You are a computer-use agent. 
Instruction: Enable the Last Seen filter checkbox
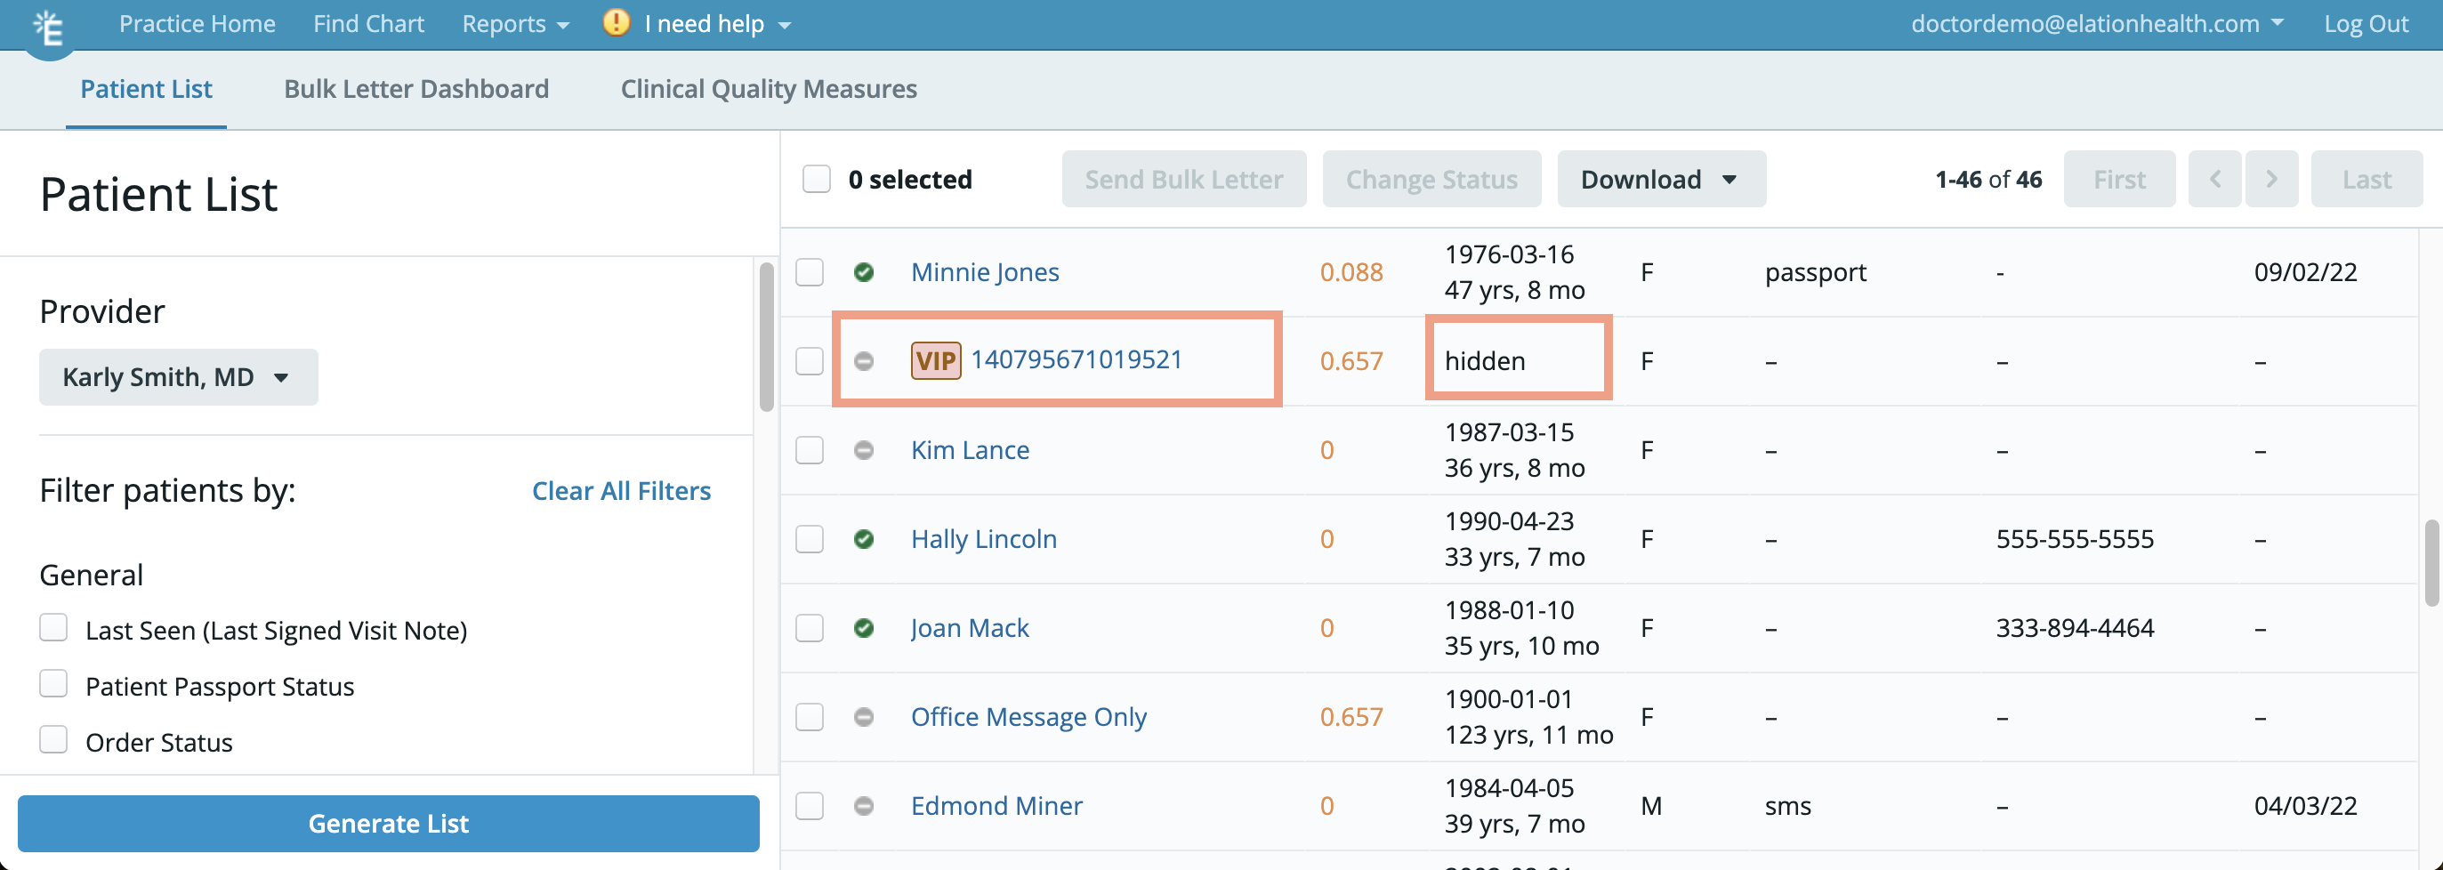click(54, 628)
